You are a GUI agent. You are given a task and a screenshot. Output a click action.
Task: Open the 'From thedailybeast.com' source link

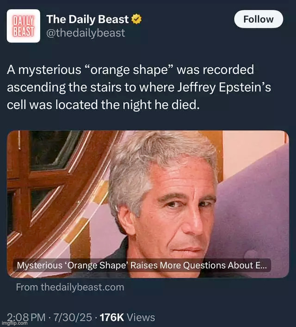point(70,287)
